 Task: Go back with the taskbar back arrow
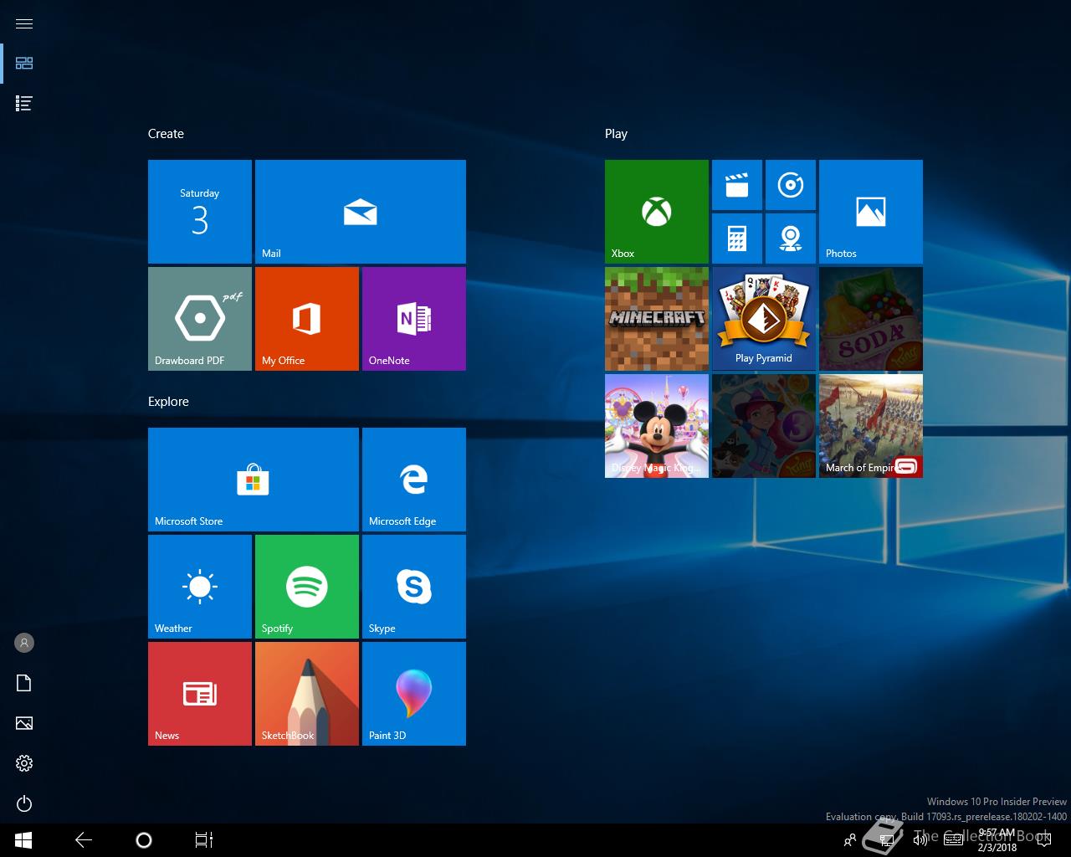84,840
